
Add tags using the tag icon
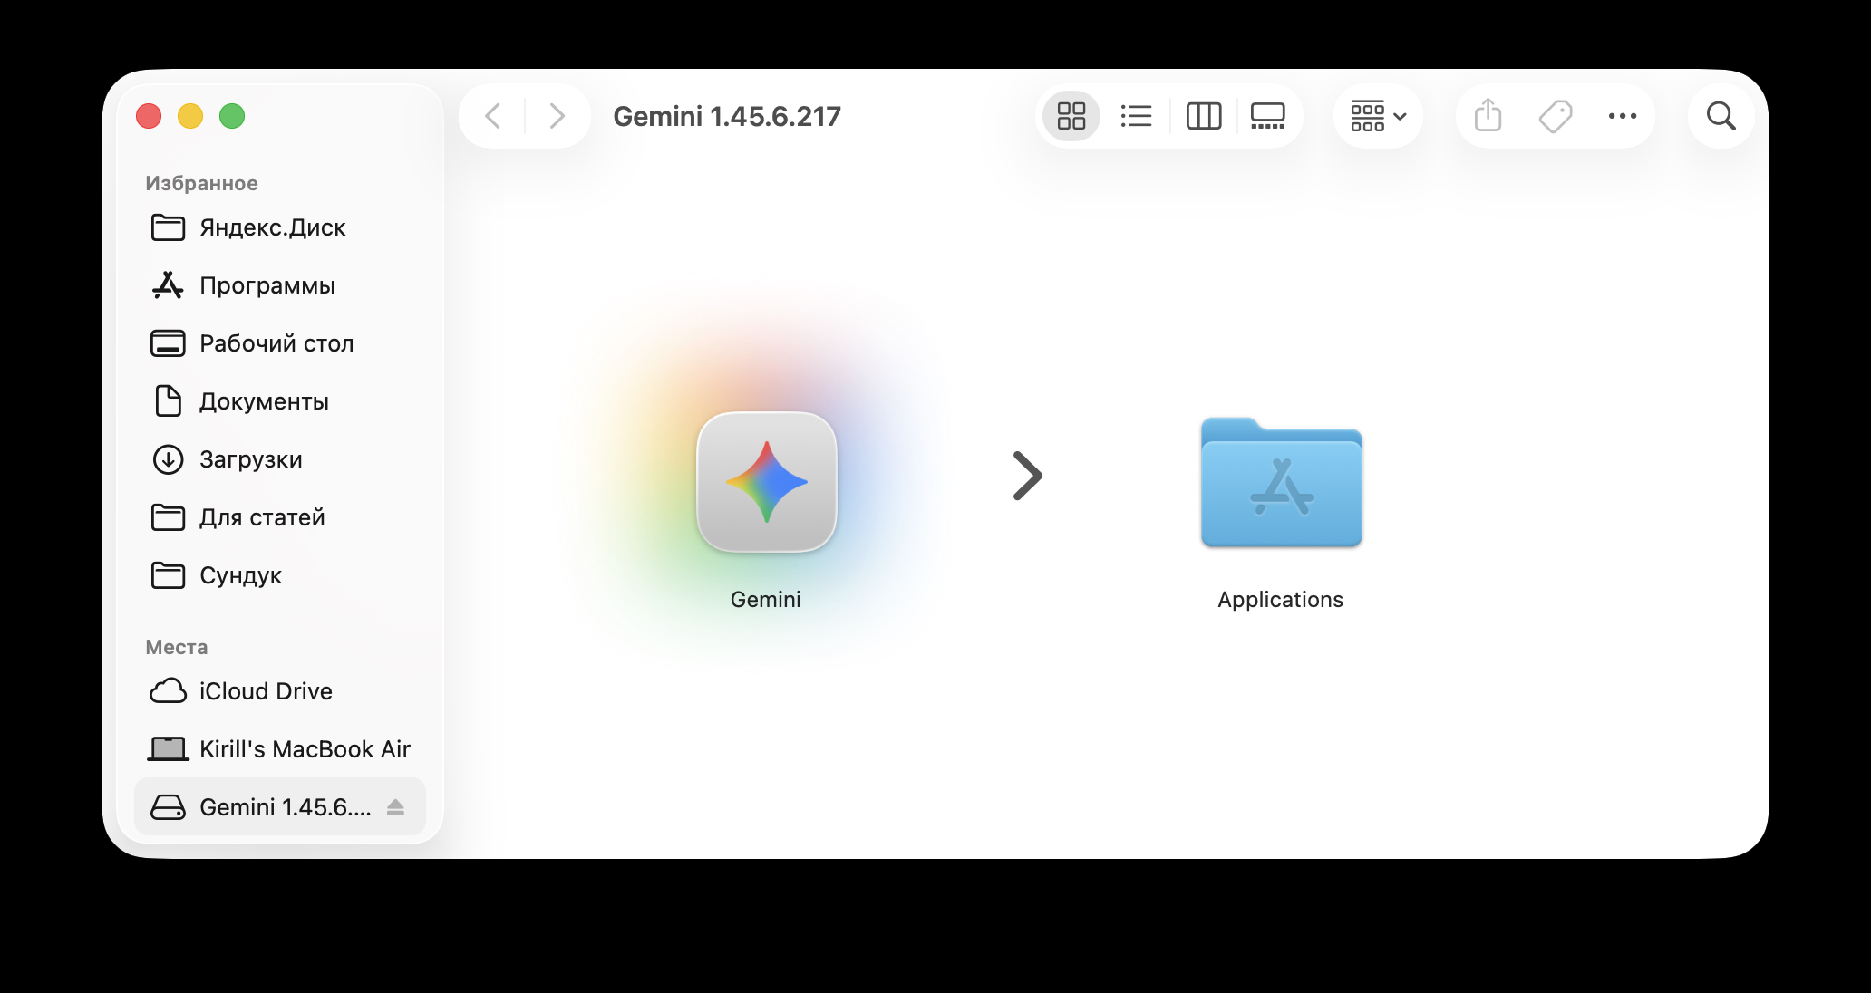[x=1555, y=116]
